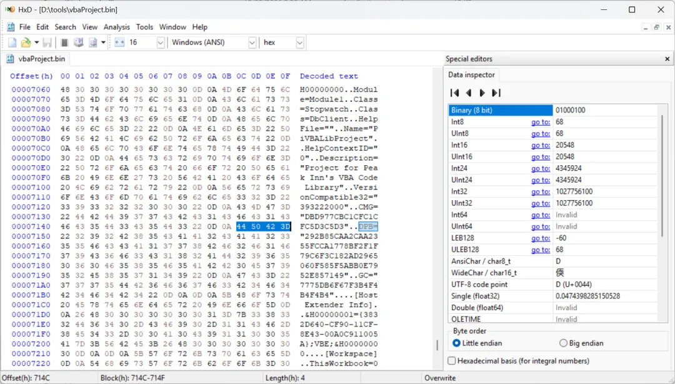Open the View menu
675x384 pixels.
(x=89, y=27)
